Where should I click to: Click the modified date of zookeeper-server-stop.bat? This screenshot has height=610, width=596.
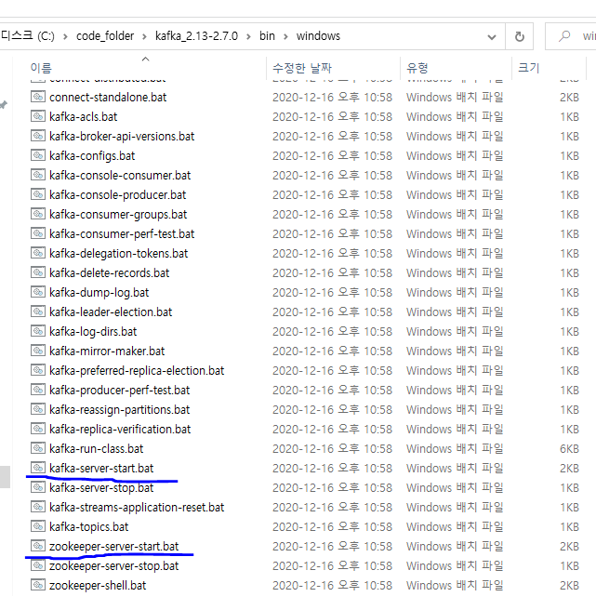pyautogui.click(x=332, y=566)
